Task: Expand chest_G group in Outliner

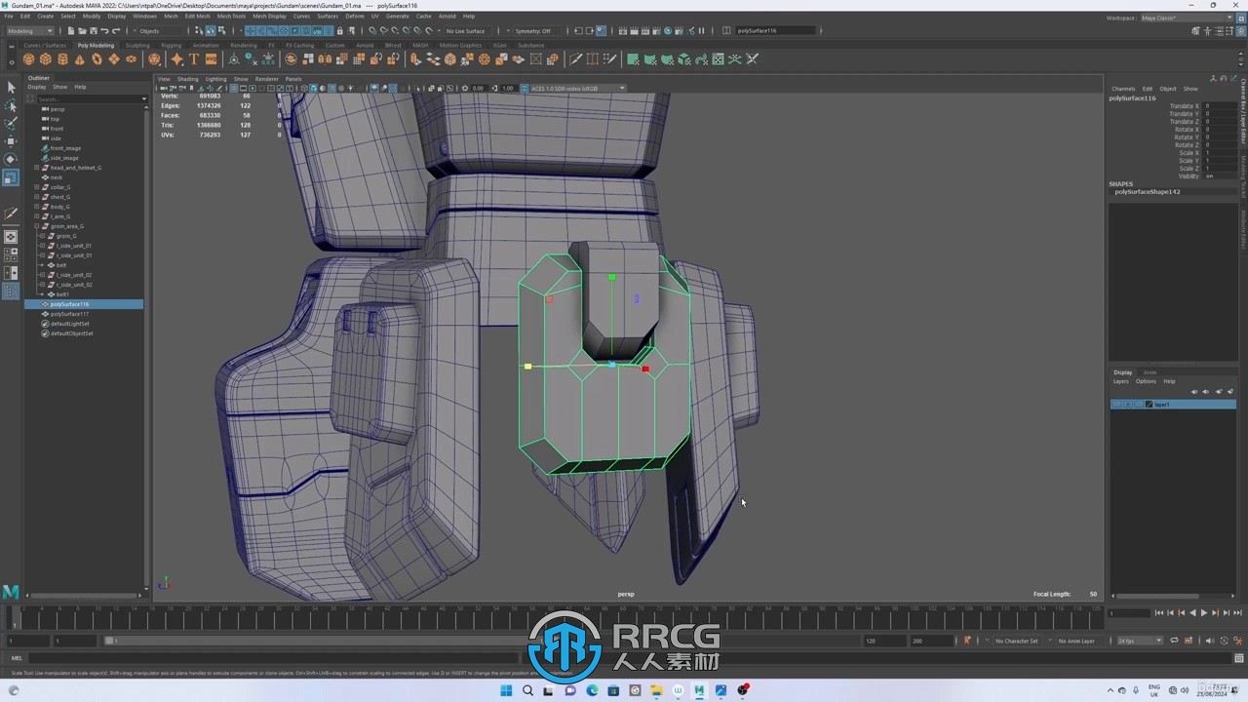Action: click(x=36, y=197)
